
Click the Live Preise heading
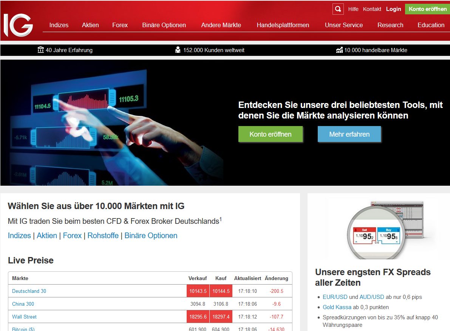[31, 260]
